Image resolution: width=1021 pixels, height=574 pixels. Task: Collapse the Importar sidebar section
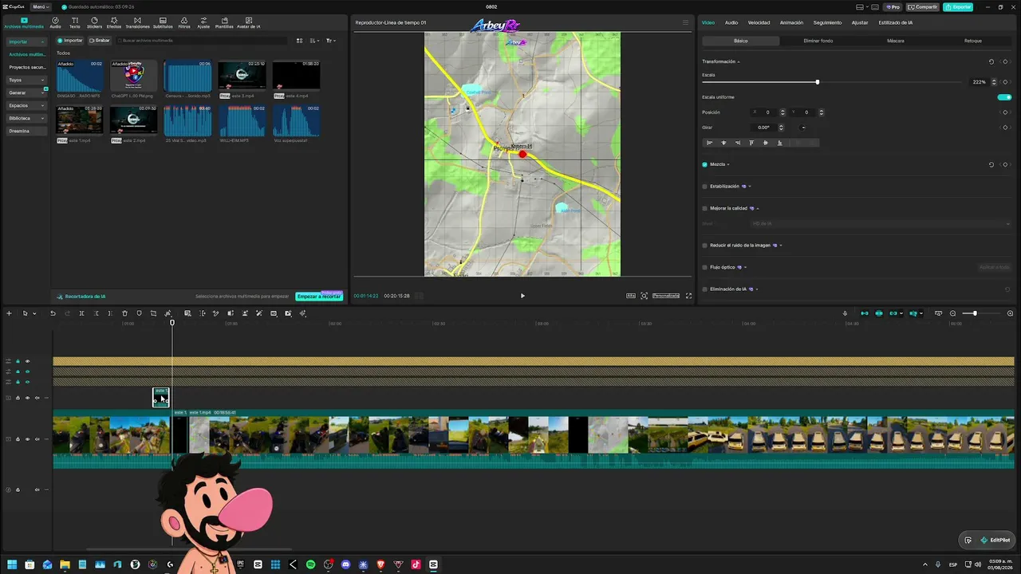click(26, 41)
